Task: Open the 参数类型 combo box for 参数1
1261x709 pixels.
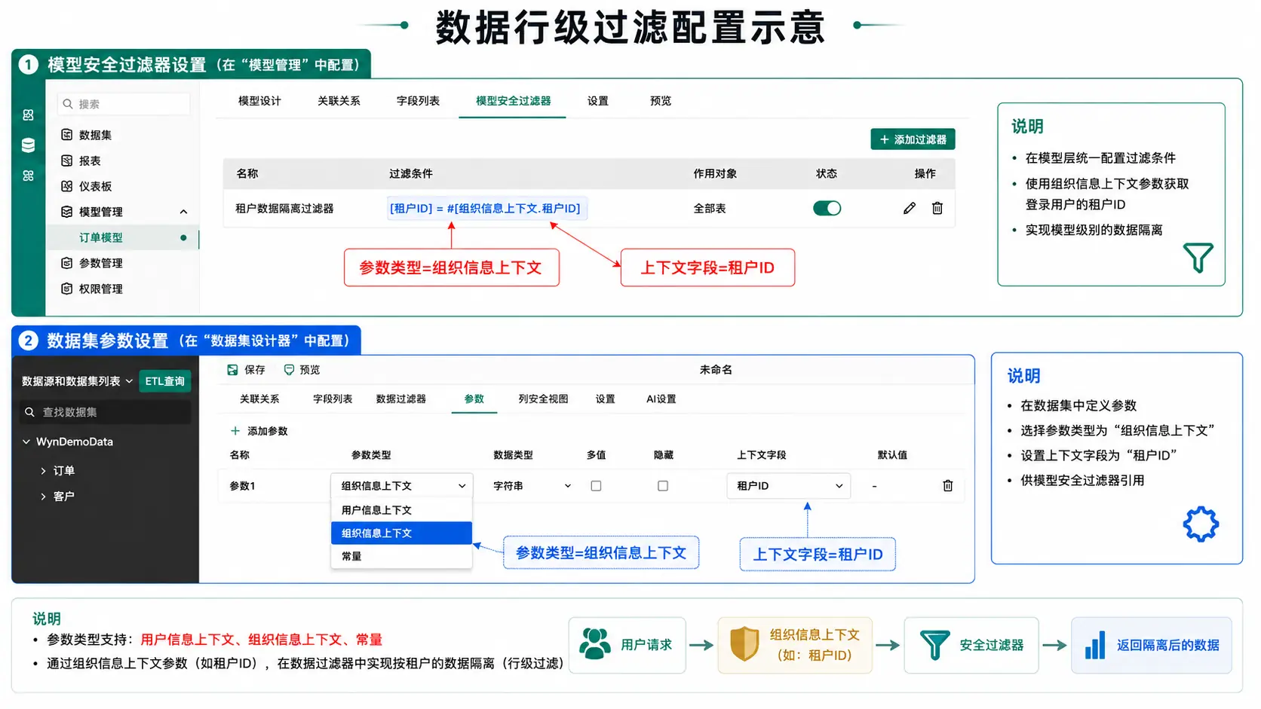Action: pos(402,486)
